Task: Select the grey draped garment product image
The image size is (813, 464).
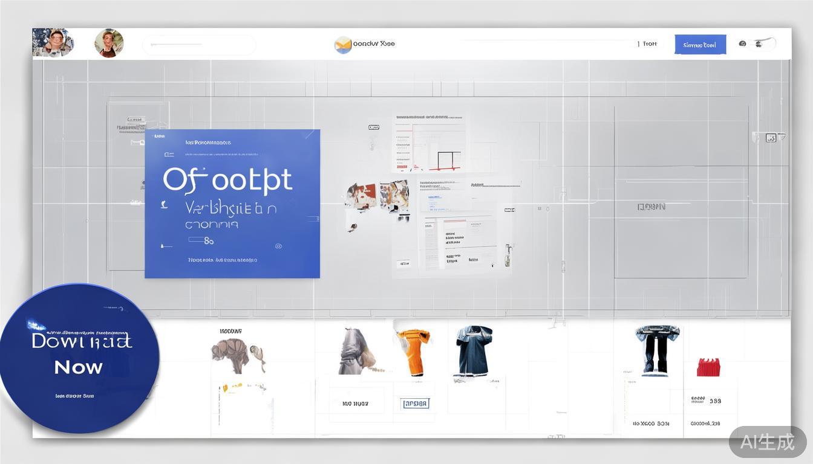Action: pos(356,352)
